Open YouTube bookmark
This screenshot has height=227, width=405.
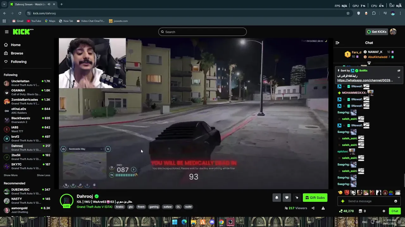[x=34, y=21]
